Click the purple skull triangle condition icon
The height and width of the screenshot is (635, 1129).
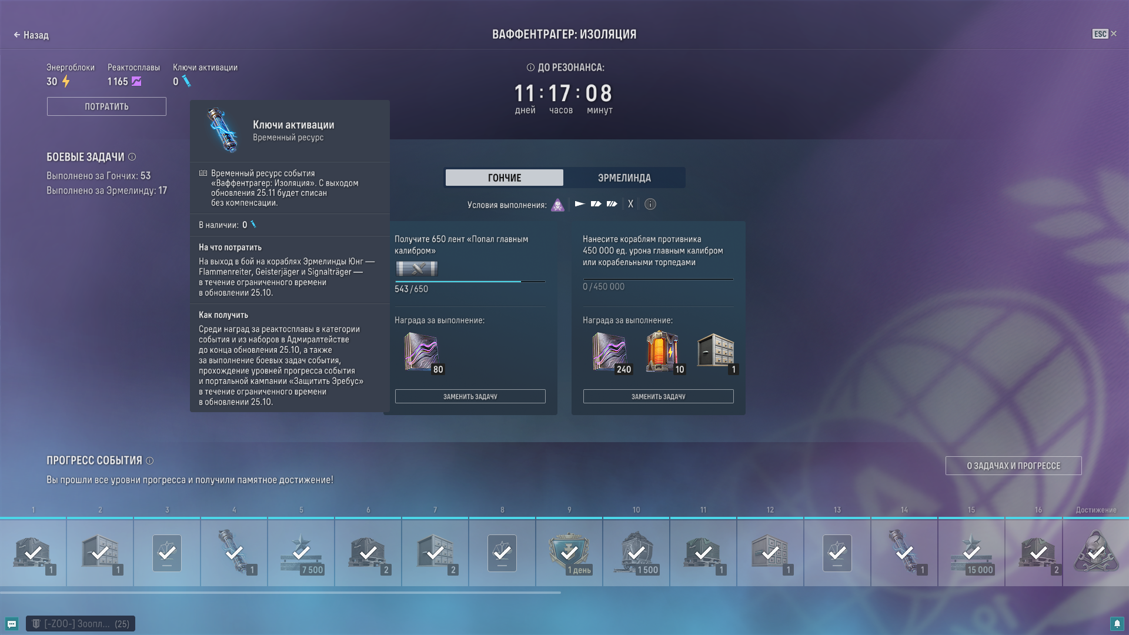point(557,205)
